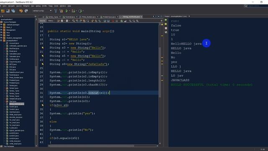Click the Save All toolbar icon
The height and width of the screenshot is (151, 268).
coord(13,11)
